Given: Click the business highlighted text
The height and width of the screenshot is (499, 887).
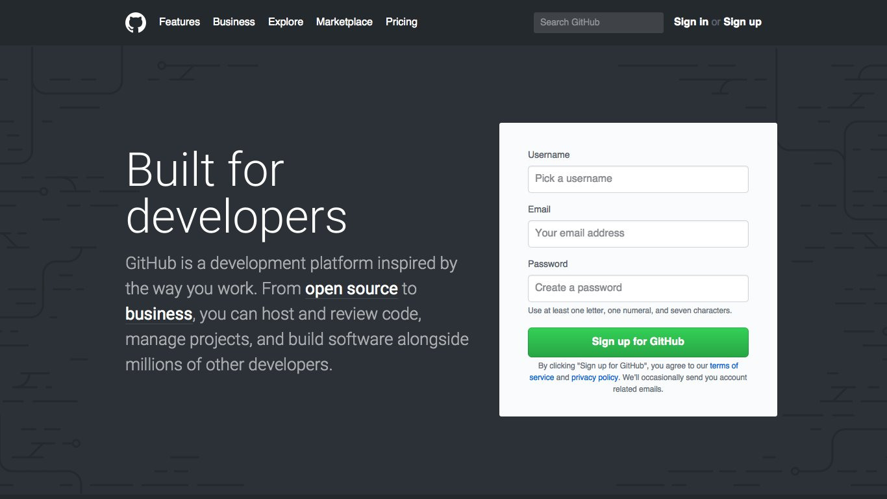Looking at the screenshot, I should click(x=158, y=313).
